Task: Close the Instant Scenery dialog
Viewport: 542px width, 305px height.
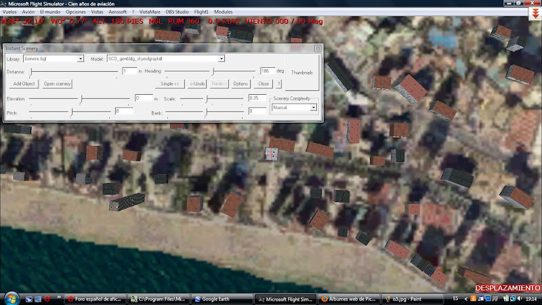Action: coord(318,48)
